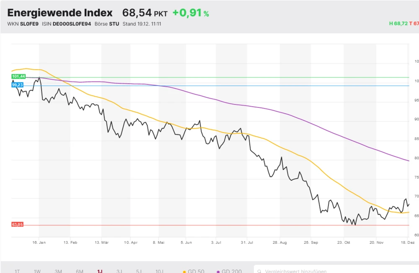Screen dimensions: 419x273
Task: Open the 6M chart view
Action: pos(79,271)
